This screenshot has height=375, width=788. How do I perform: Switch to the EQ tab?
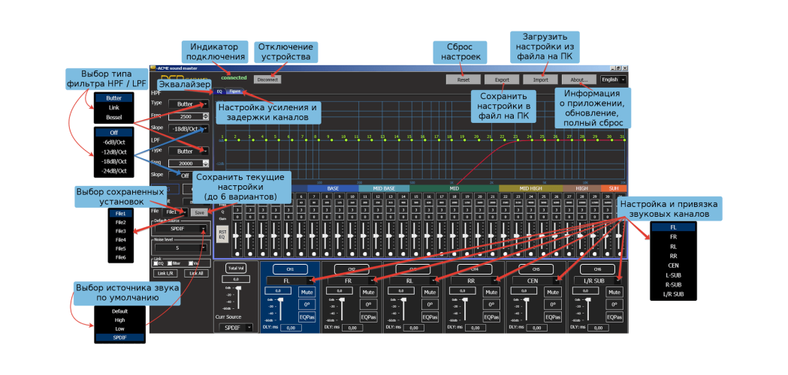[x=219, y=91]
